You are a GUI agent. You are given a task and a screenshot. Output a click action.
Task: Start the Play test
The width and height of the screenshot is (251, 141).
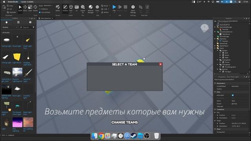[x=114, y=7]
